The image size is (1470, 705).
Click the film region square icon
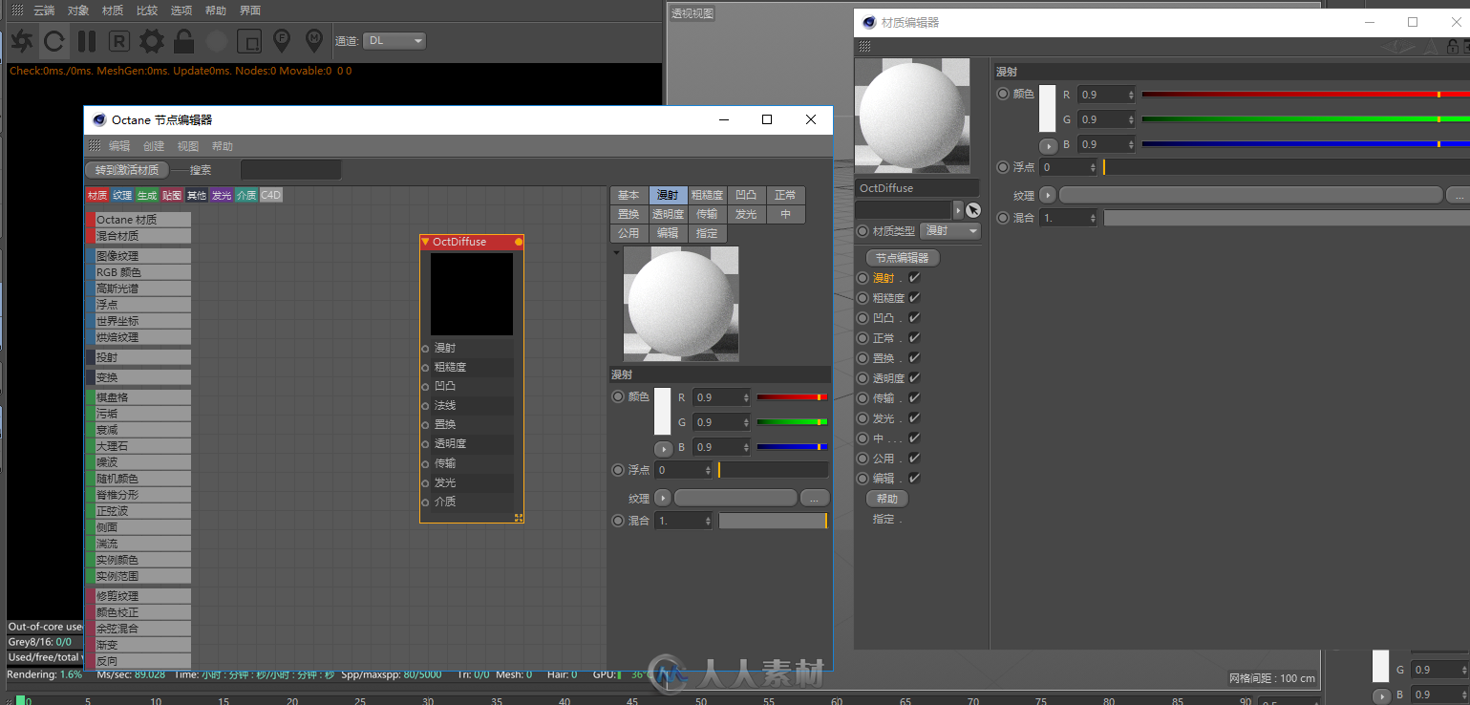tap(248, 41)
